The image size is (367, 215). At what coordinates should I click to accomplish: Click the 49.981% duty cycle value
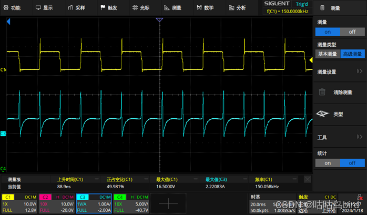[115, 187]
